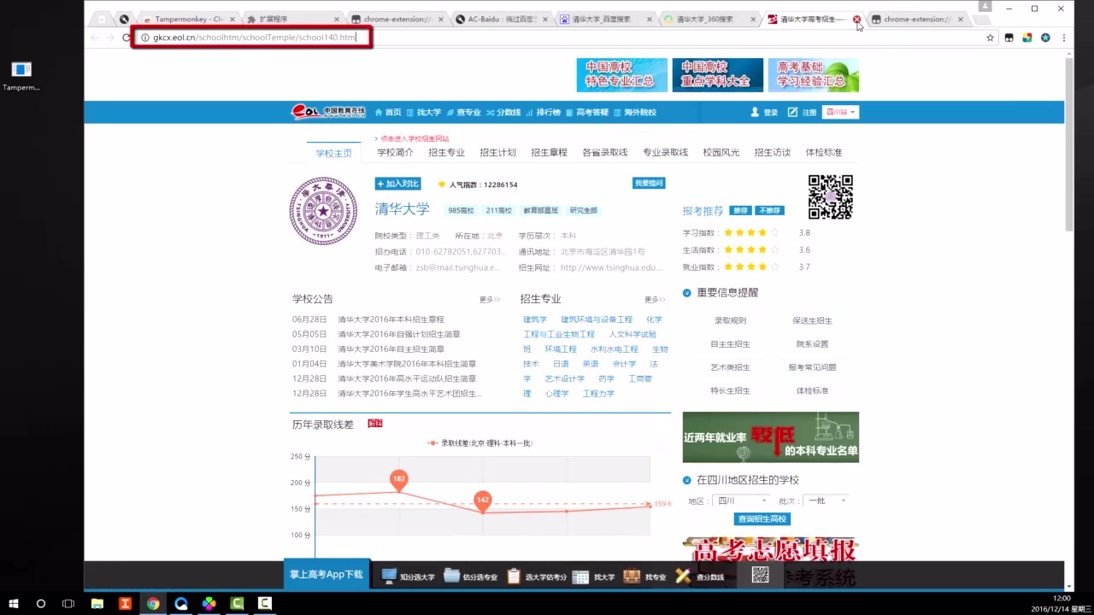Switch to the 校园风光 tab
1094x615 pixels.
721,152
